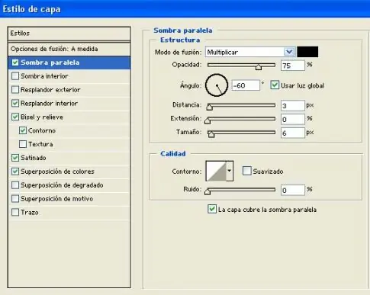Screen dimensions: 370x295
Task: Select Superposición de motivo label
Action: pos(56,199)
